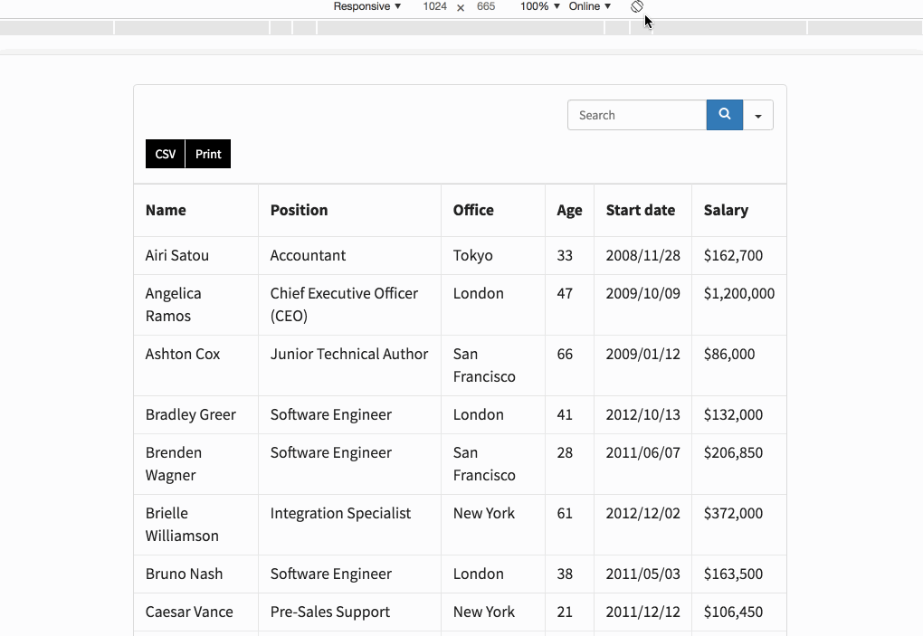The height and width of the screenshot is (636, 923).
Task: Click the viewport width field showing 1024
Action: 434,6
